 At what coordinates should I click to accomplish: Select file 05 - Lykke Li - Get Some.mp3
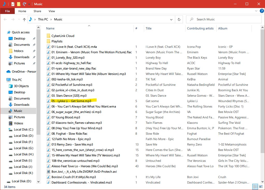coord(71,101)
